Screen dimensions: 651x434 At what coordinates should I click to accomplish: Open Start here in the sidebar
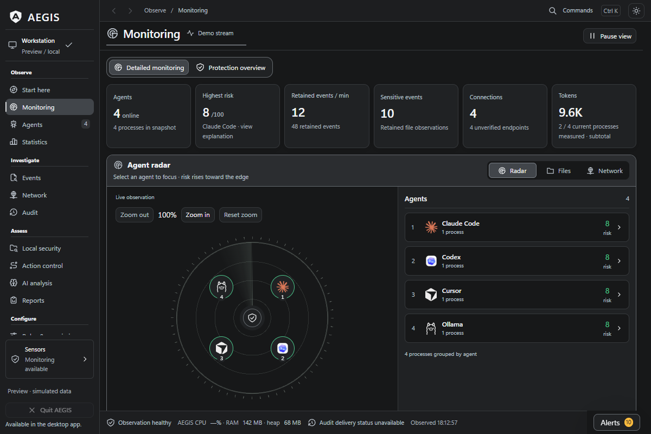pos(49,90)
